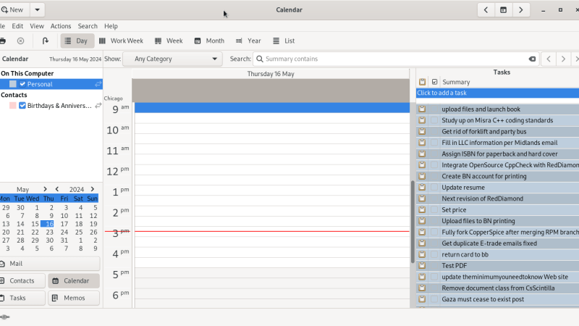Viewport: 579px width, 326px height.
Task: Click task icon for 'Test PDF' row
Action: click(422, 266)
